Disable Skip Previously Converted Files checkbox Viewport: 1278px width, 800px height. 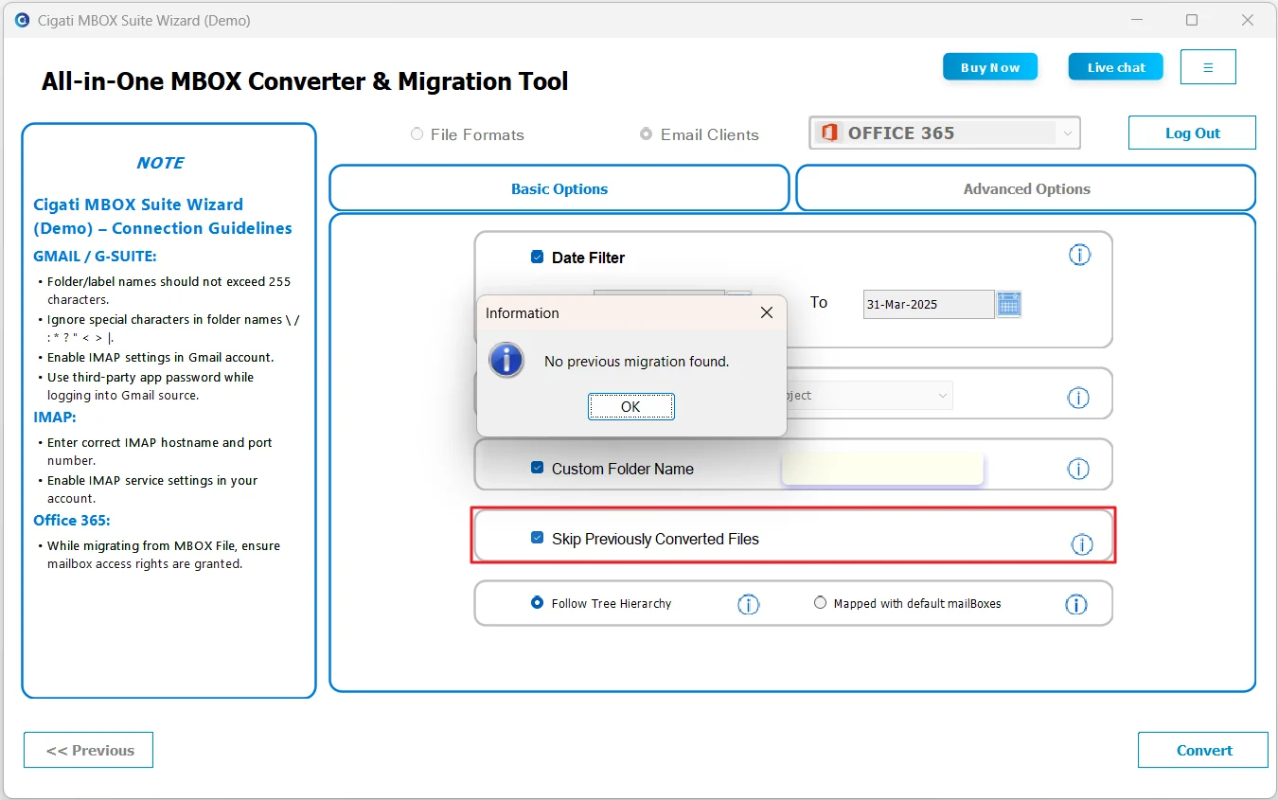click(537, 538)
